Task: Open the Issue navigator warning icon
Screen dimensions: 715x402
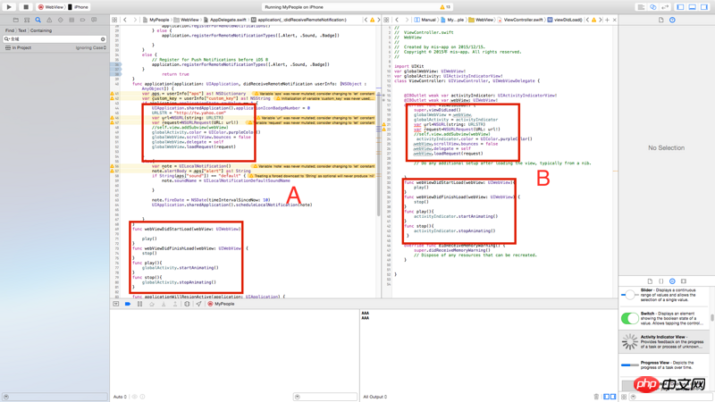Action: (x=49, y=20)
